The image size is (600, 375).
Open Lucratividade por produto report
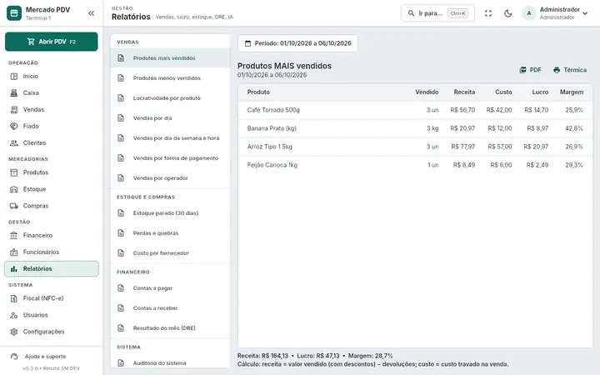(x=170, y=98)
